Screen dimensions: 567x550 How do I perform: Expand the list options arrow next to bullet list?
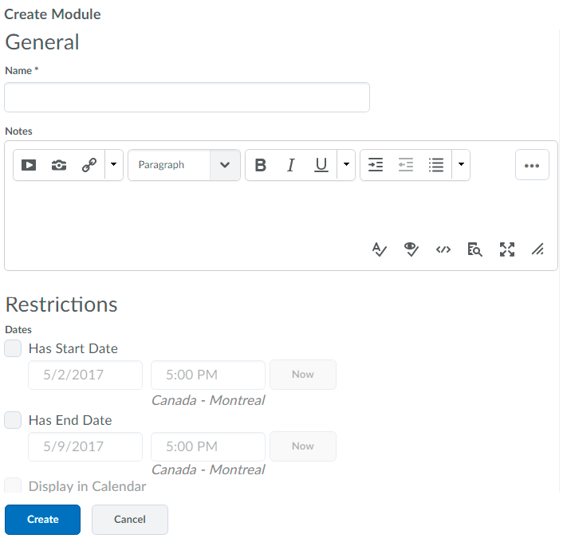[x=461, y=165]
